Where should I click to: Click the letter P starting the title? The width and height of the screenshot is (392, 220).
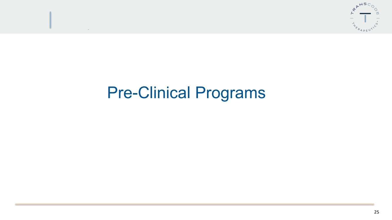(x=112, y=93)
